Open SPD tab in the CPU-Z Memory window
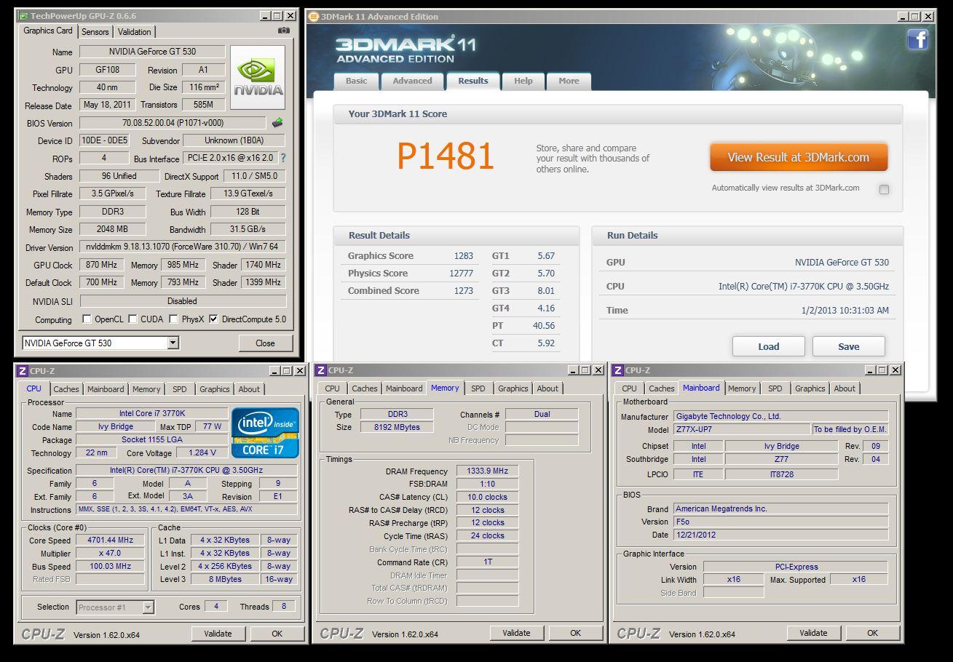The width and height of the screenshot is (953, 662). (x=478, y=388)
